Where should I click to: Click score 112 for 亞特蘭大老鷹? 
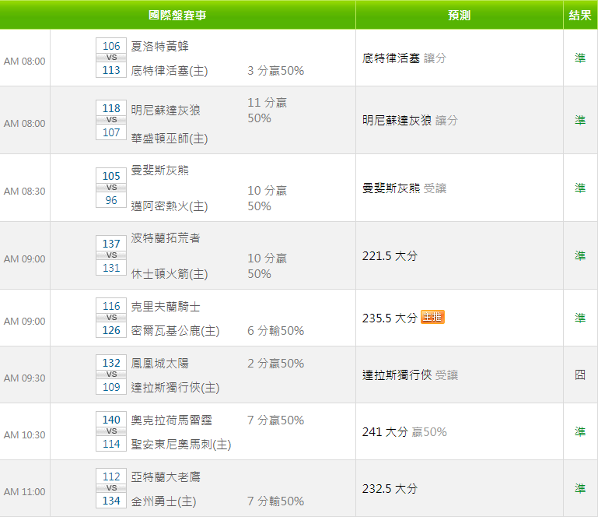(x=111, y=477)
